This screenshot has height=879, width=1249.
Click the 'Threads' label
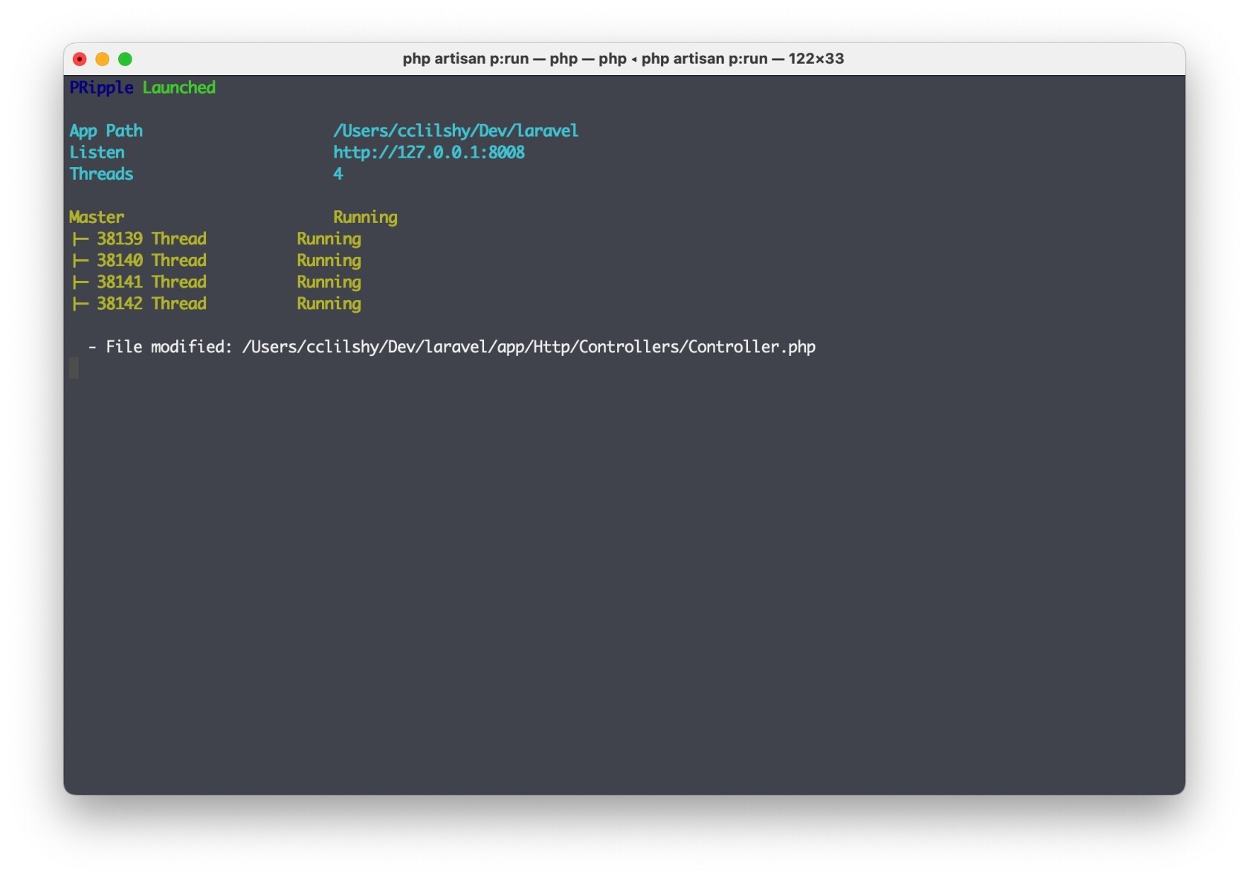click(101, 174)
